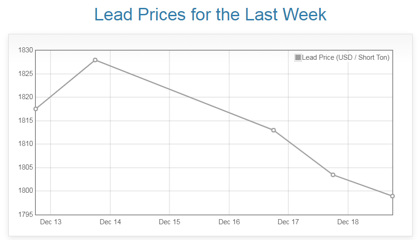Click the Dec 15 x-axis label
The width and height of the screenshot is (420, 240).
pyautogui.click(x=169, y=222)
